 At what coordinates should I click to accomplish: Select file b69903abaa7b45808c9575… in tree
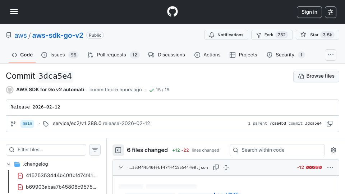coord(61,187)
